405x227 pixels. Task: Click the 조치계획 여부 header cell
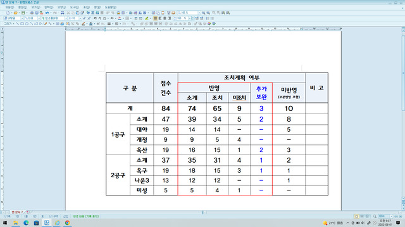(242, 78)
